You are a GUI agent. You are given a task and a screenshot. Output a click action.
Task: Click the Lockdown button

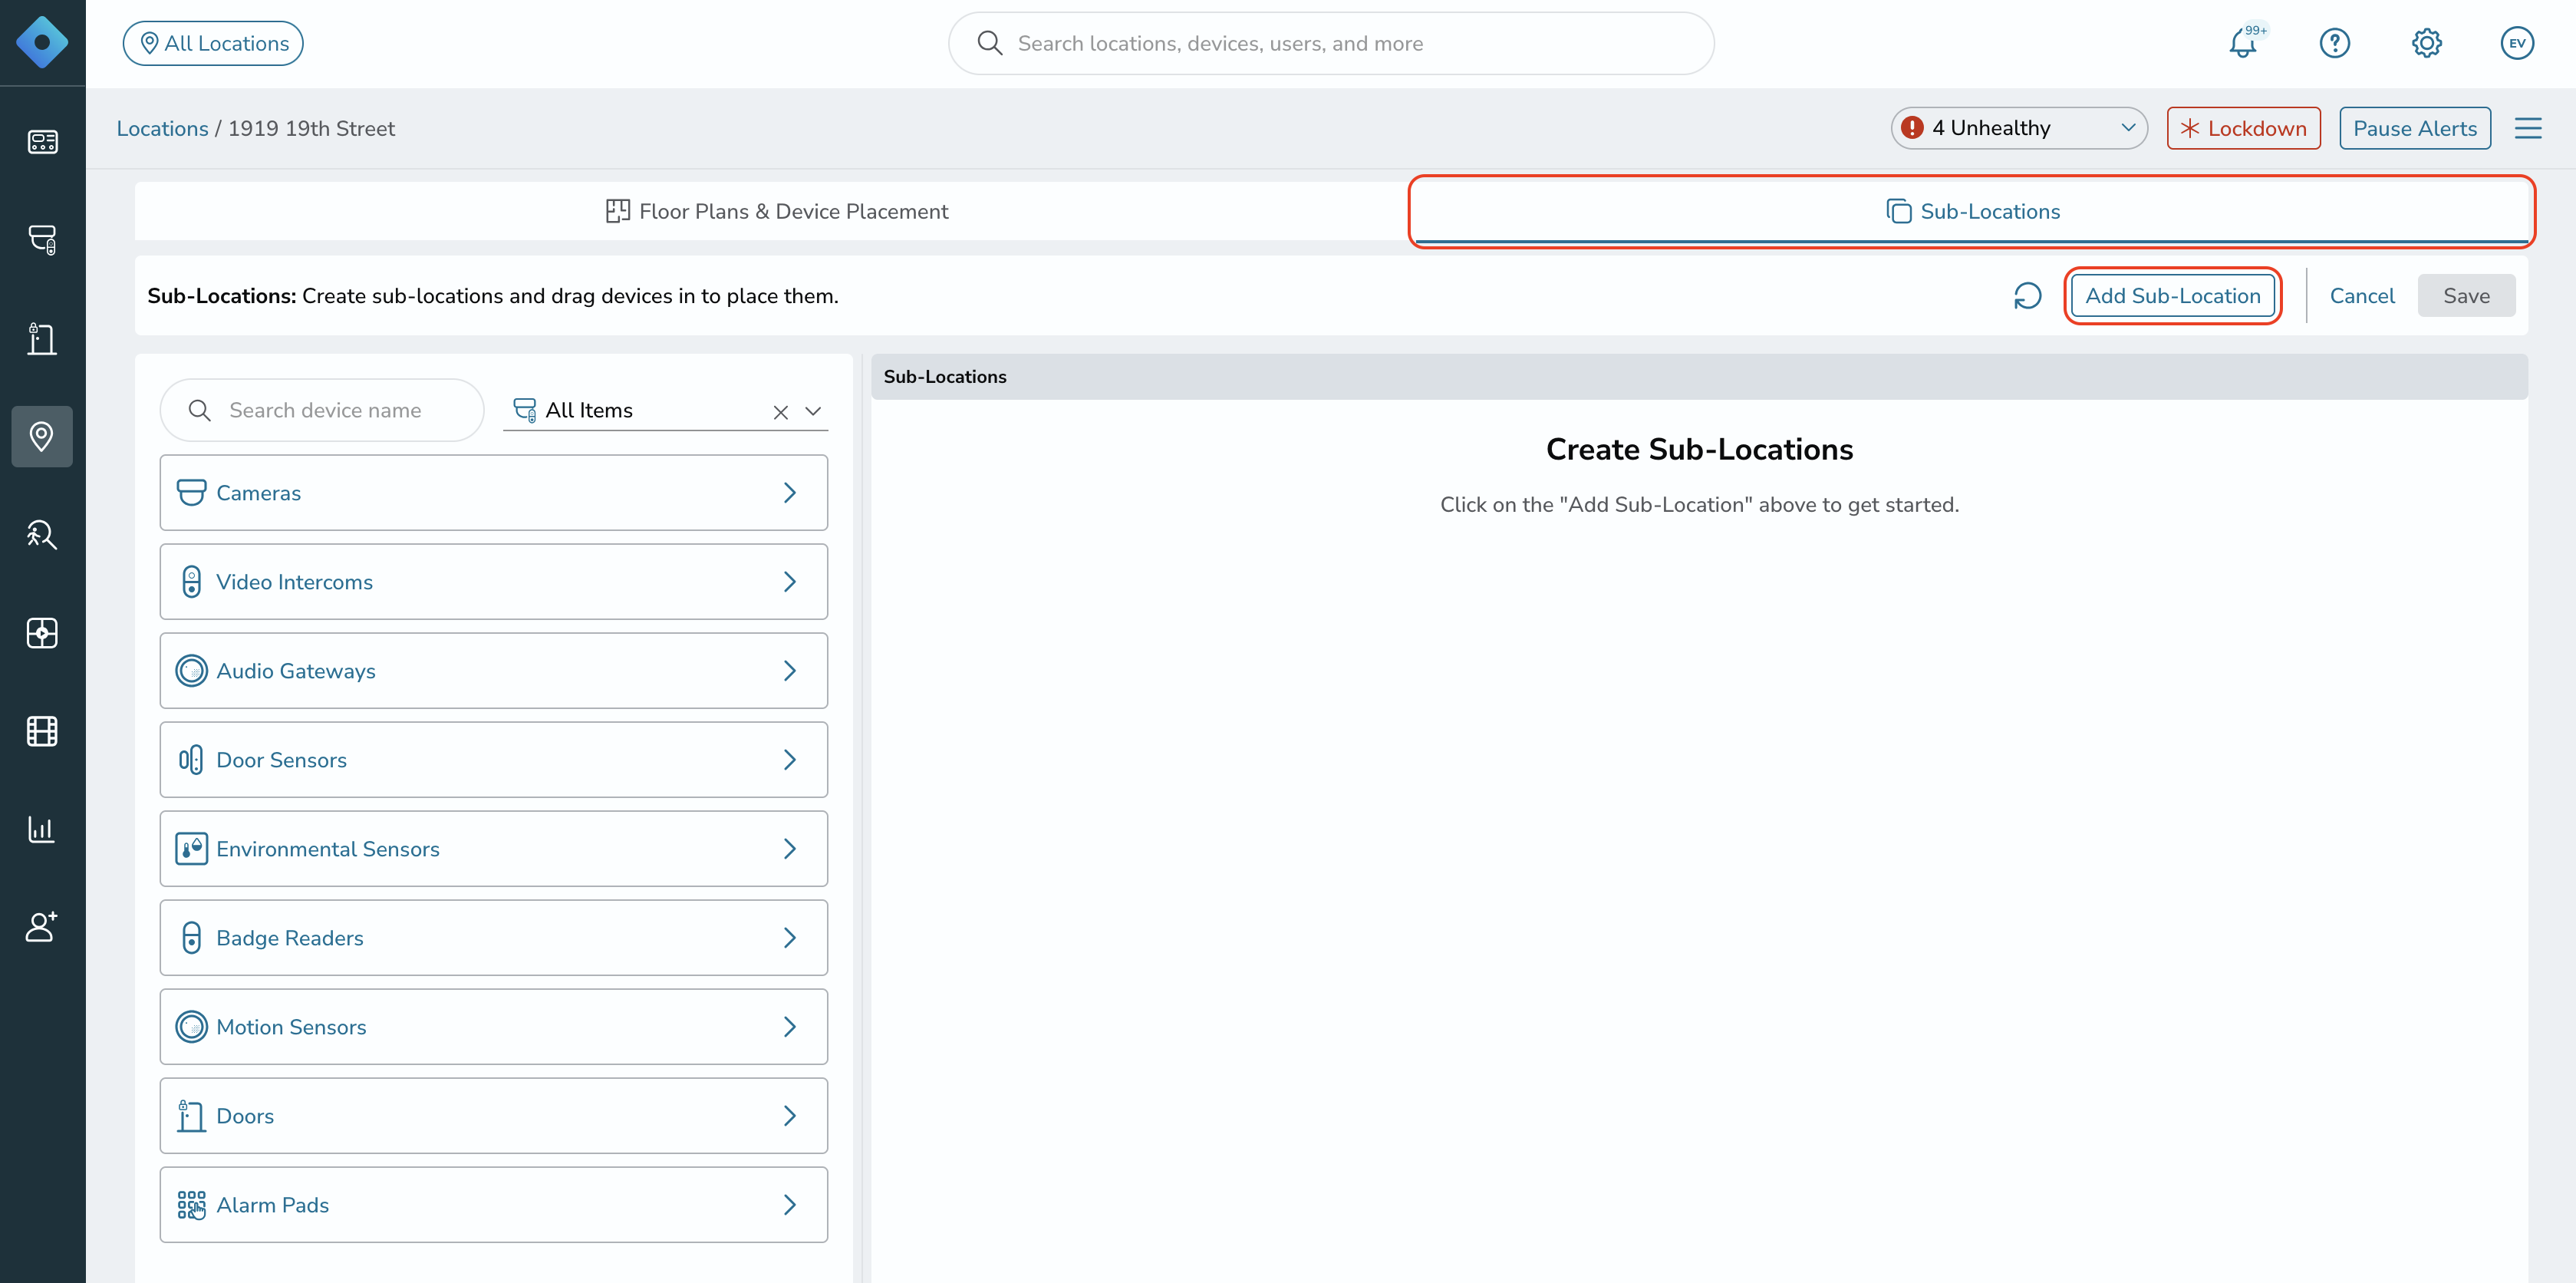click(x=2243, y=128)
